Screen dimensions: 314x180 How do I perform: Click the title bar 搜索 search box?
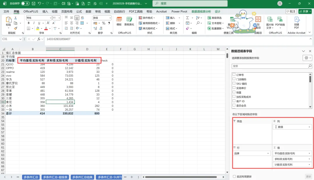[x=190, y=3]
